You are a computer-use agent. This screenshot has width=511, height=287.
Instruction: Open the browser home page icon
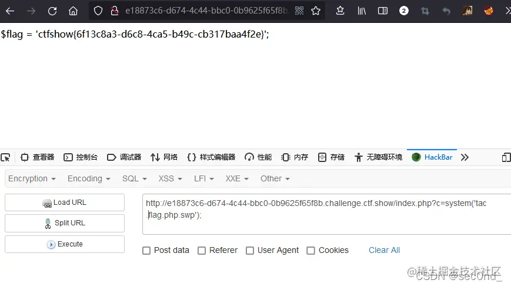point(73,11)
